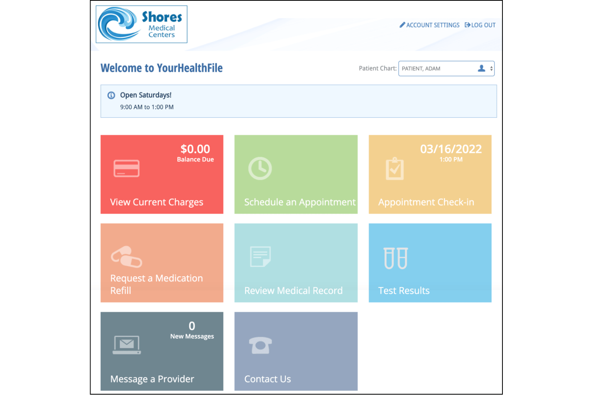Click the log out arrow icon

click(467, 25)
